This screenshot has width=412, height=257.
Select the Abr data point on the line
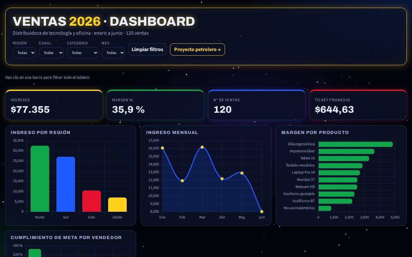coord(222,179)
